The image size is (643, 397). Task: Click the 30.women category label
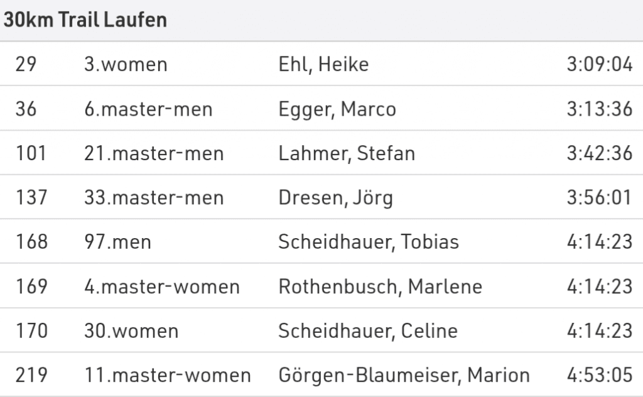131,331
